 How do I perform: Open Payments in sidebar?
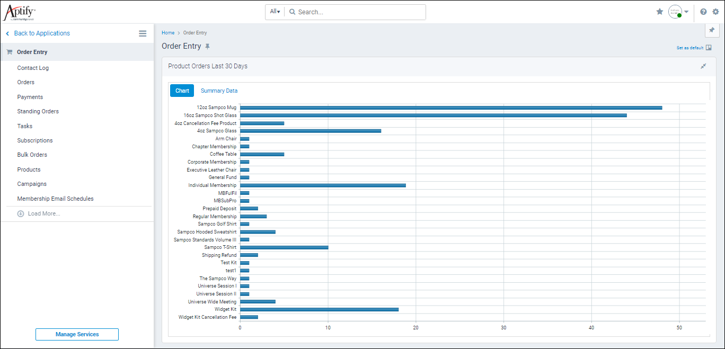pos(30,97)
